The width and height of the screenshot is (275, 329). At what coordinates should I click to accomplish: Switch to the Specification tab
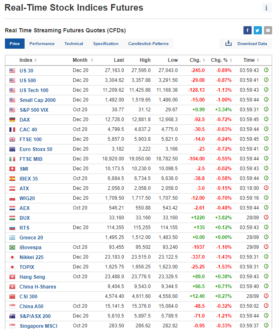(x=106, y=44)
